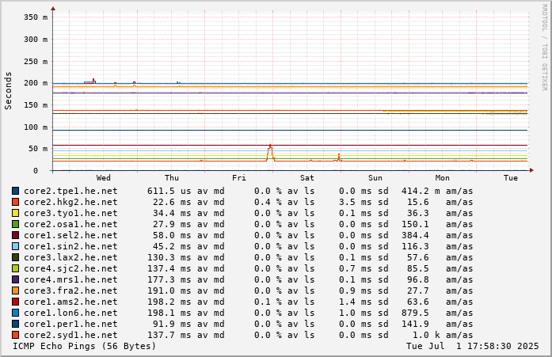Click the Fri label on time axis

[239, 178]
